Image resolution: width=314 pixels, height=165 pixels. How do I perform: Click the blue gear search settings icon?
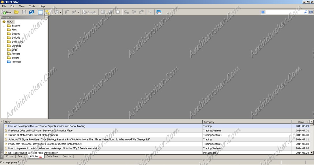click(x=263, y=12)
